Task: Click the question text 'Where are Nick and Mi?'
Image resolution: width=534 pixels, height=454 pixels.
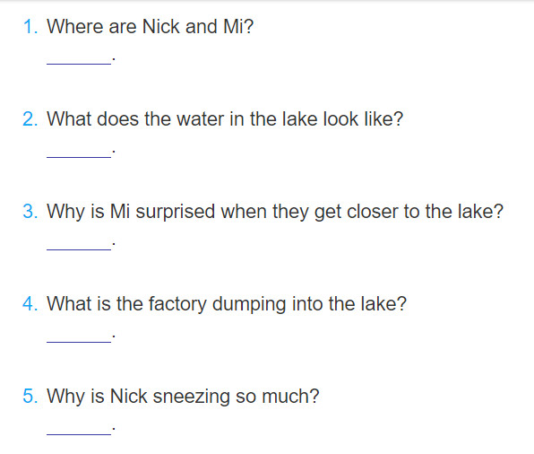Action: 151,27
